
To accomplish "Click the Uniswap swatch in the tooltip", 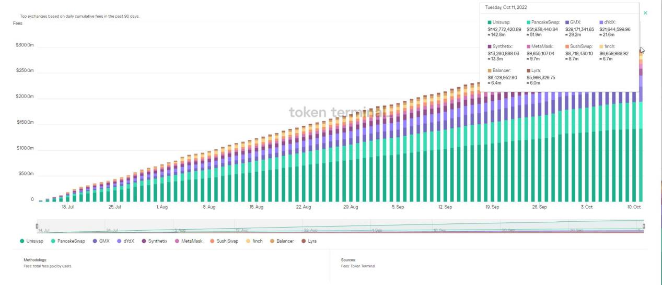I will point(489,22).
